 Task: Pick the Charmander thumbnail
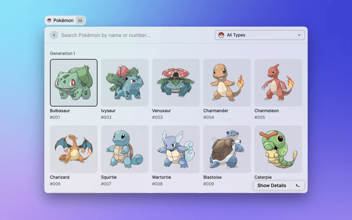[x=227, y=82]
